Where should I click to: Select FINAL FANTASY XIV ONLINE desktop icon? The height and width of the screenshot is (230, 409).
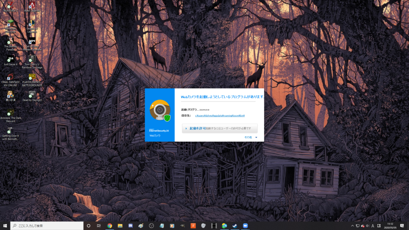point(10,80)
